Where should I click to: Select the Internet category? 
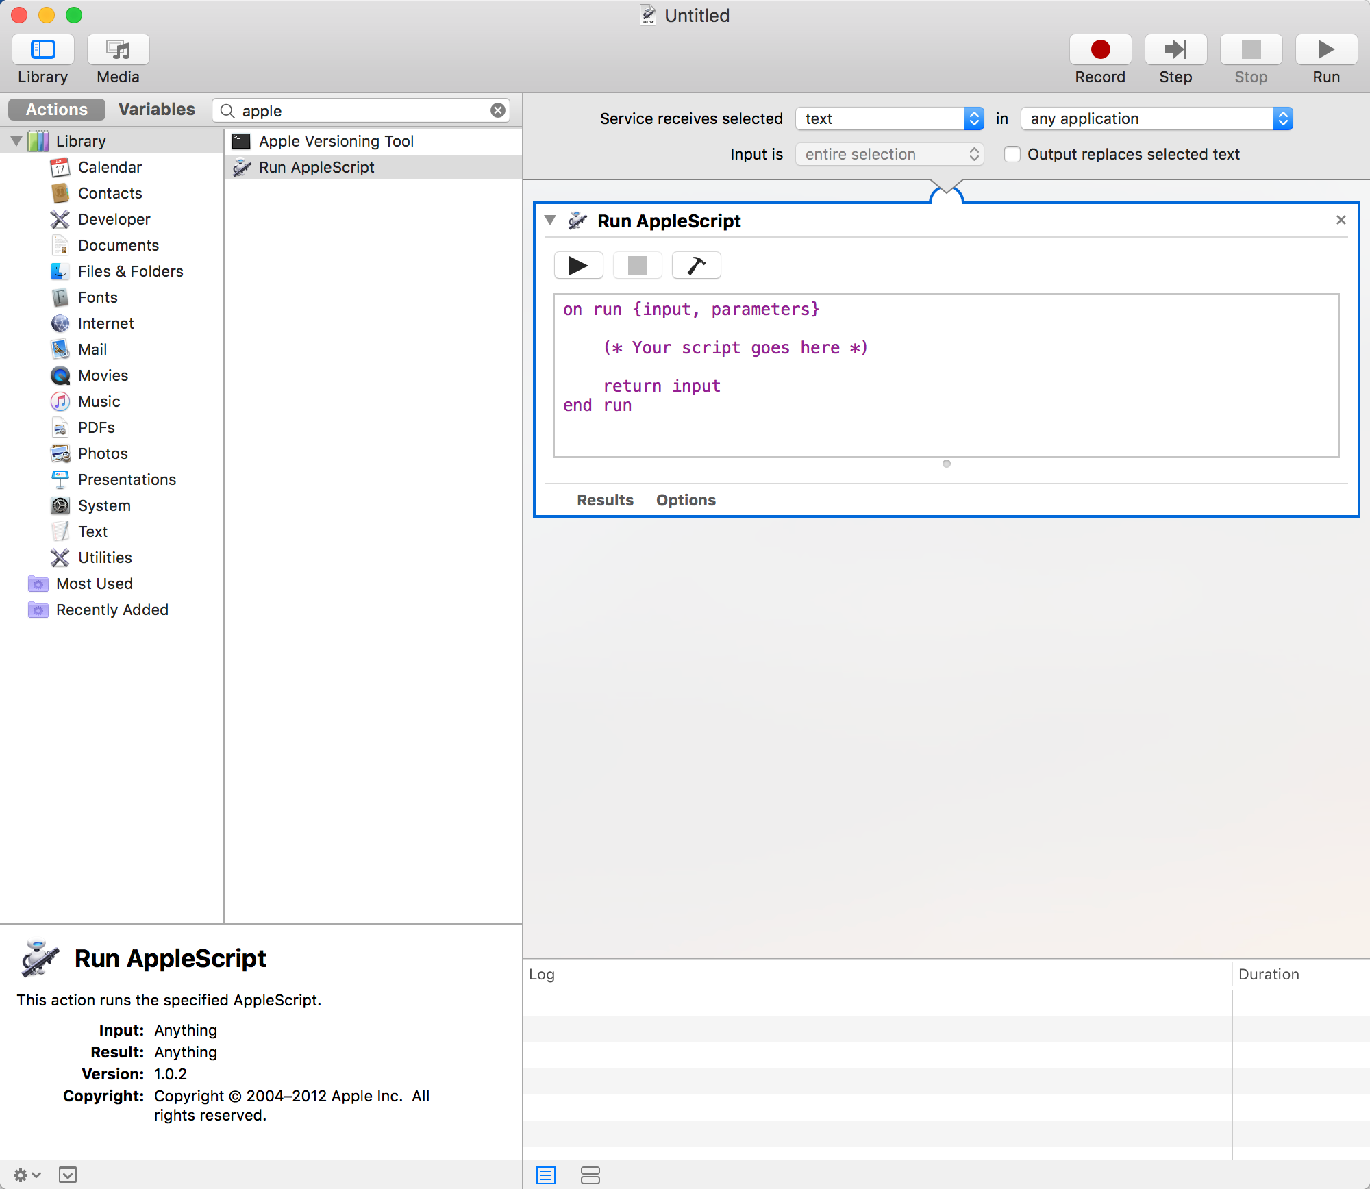coord(105,323)
